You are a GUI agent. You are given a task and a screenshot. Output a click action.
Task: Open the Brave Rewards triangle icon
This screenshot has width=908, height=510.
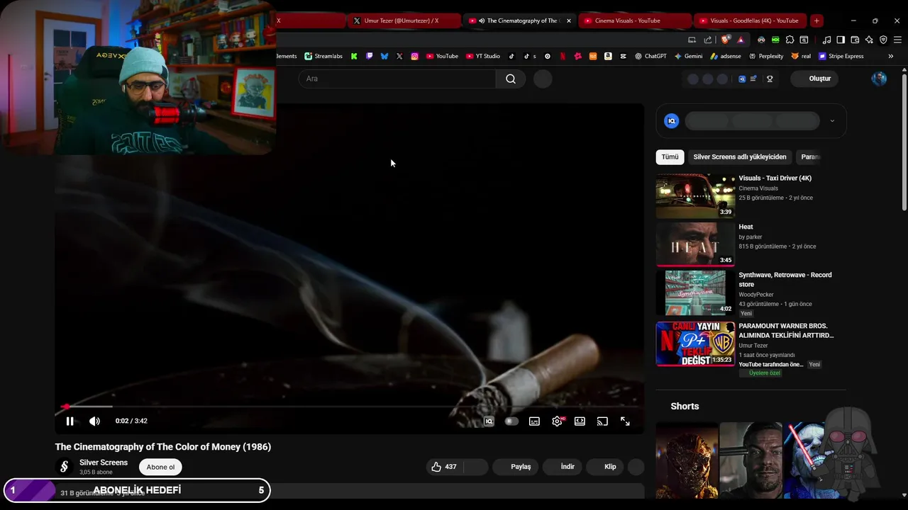pos(741,40)
